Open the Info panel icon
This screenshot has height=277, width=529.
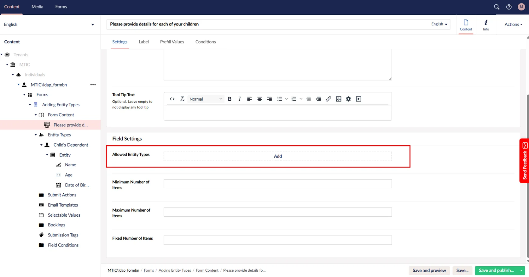click(486, 25)
